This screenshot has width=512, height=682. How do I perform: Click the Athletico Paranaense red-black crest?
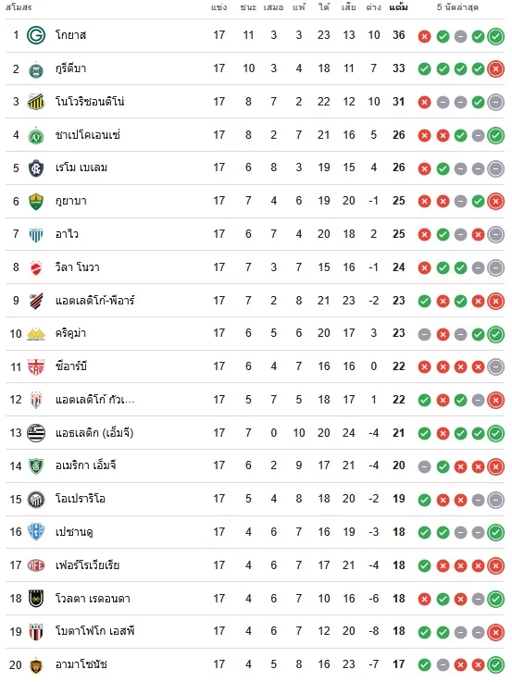[x=36, y=301]
